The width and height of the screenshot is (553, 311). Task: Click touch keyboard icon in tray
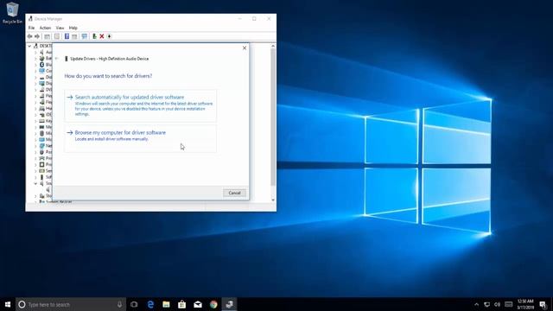coord(509,304)
